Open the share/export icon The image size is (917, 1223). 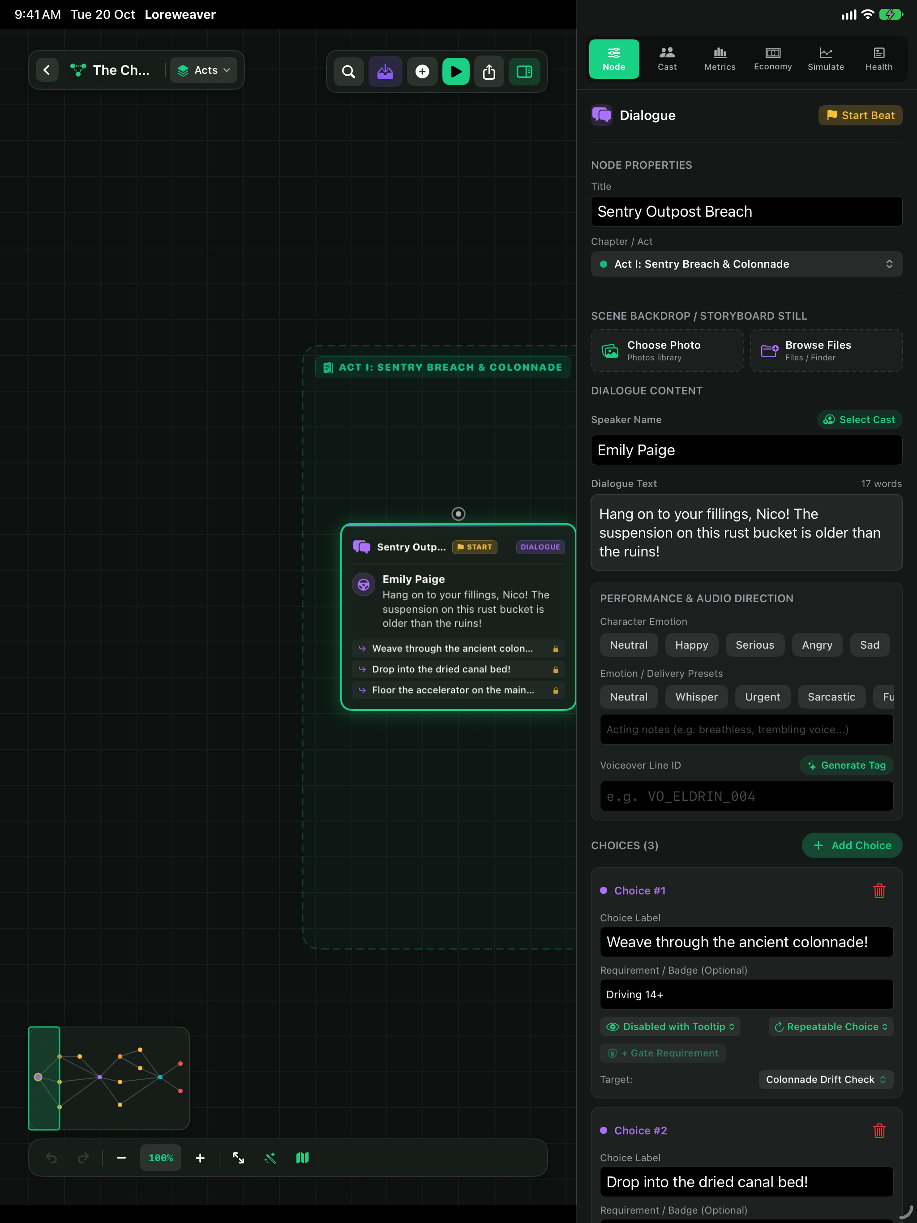pos(489,71)
